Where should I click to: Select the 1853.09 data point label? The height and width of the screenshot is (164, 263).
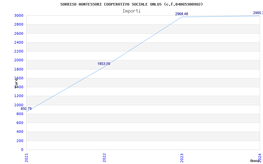tap(104, 64)
